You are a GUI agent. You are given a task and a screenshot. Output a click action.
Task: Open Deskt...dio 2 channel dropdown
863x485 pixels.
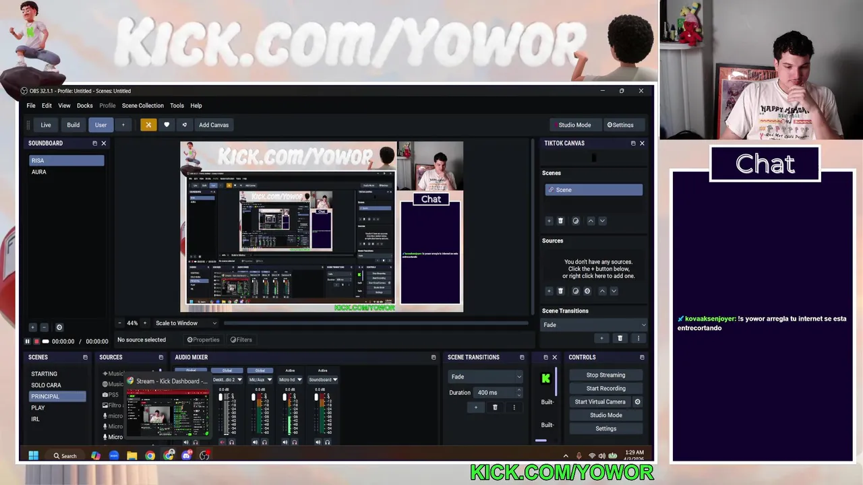(x=227, y=380)
